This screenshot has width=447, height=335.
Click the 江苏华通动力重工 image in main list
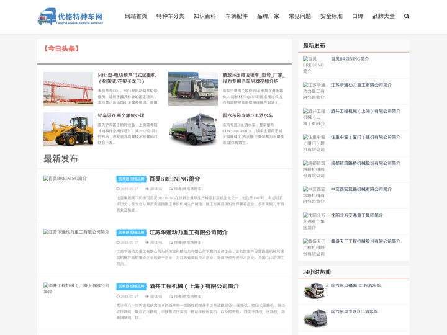coord(76,232)
